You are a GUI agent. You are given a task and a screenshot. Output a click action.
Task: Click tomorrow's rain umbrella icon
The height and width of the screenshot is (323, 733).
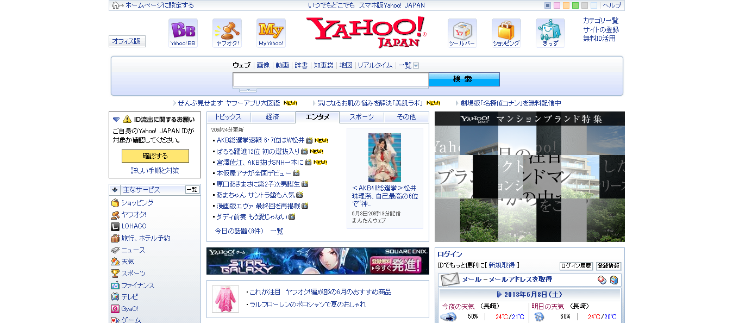point(539,317)
